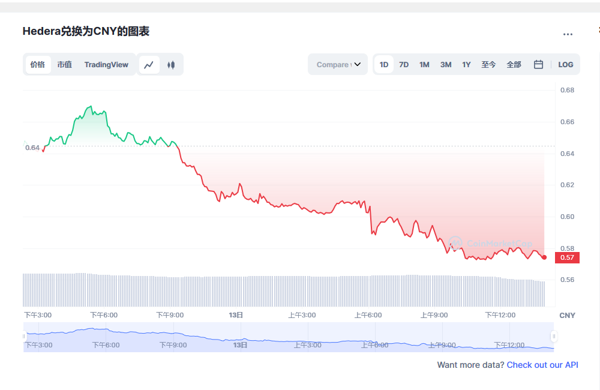This screenshot has width=600, height=390.
Task: Click the green peak of the price line
Action: click(x=91, y=106)
